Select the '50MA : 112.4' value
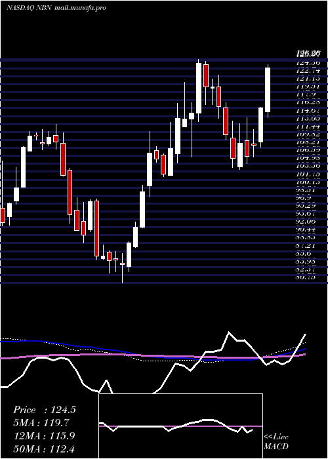Screen dimensions: 328x459 [x=44, y=448]
